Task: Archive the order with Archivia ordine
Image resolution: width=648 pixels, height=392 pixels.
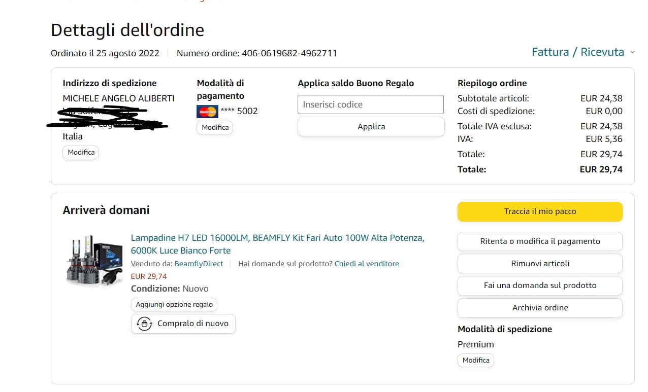Action: 540,308
